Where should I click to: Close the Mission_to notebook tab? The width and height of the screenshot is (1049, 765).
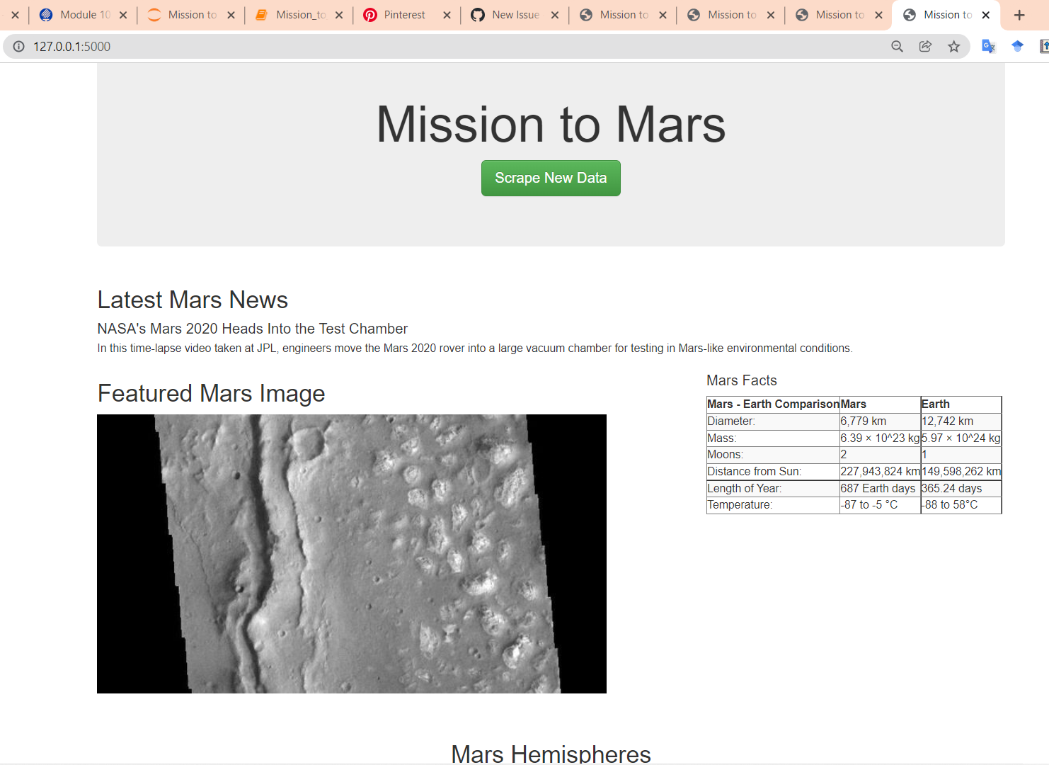coord(339,15)
